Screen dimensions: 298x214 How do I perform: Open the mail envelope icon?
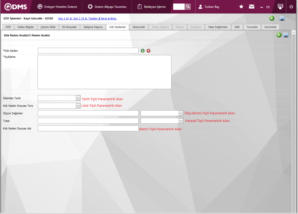252,7
